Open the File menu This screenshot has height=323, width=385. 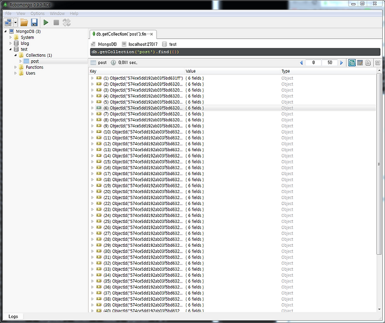(9, 13)
